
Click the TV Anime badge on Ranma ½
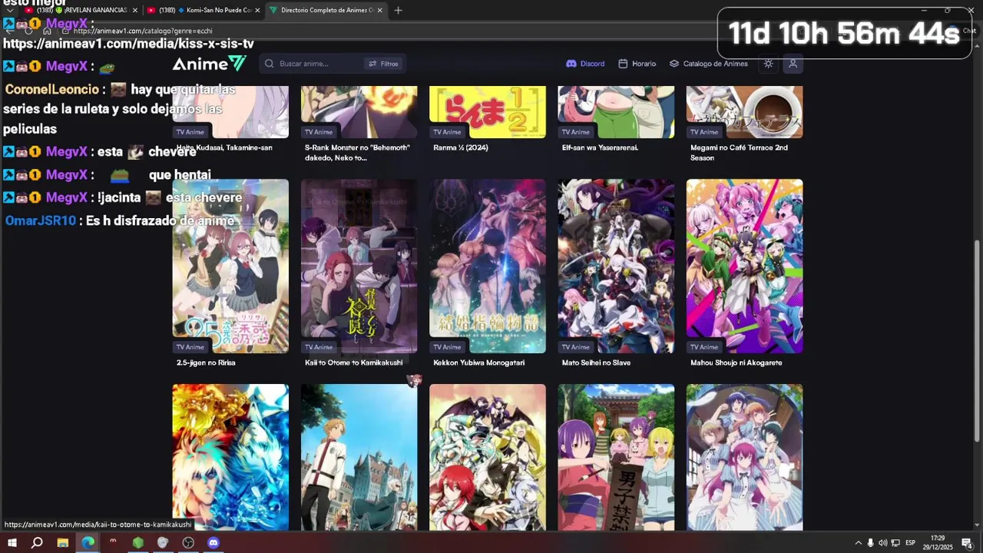(447, 131)
